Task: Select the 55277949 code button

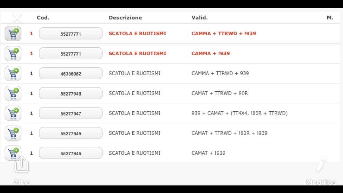Action: point(71,93)
